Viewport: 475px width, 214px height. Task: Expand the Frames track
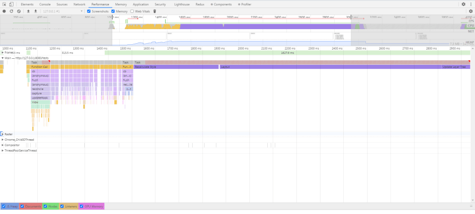[2, 53]
